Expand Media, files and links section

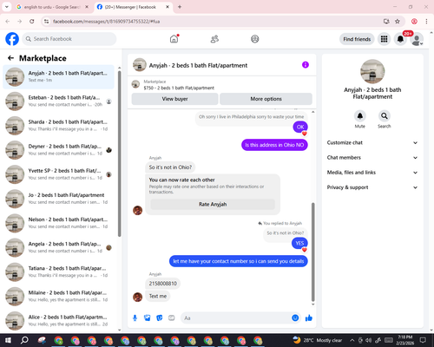[372, 173]
